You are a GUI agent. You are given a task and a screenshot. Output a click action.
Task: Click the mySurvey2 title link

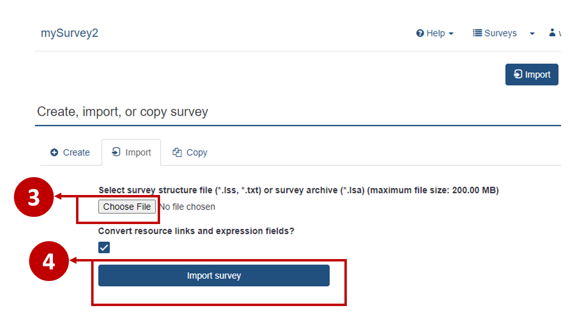[69, 33]
